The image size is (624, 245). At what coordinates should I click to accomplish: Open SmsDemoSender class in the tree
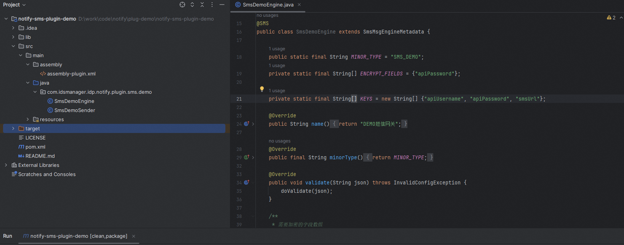pos(75,110)
